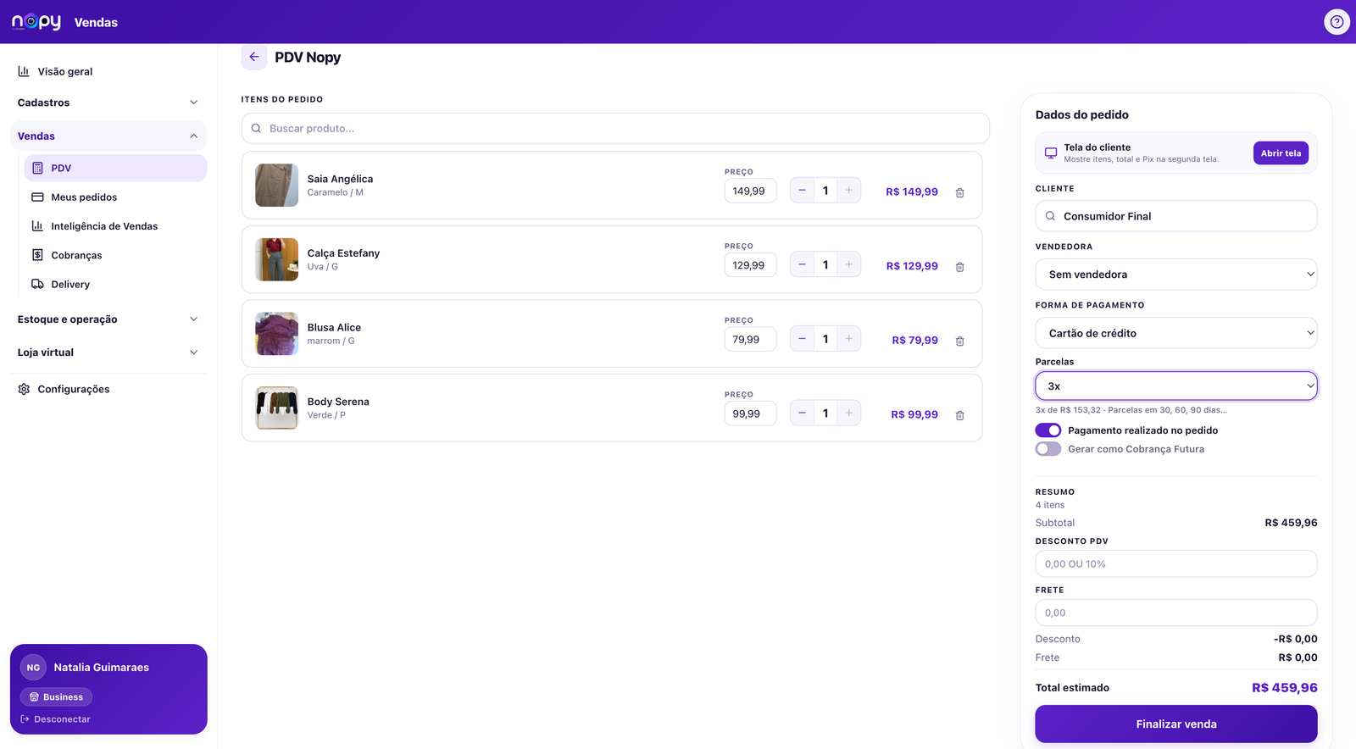
Task: Click the Consumidor Final client field
Action: [x=1176, y=216]
